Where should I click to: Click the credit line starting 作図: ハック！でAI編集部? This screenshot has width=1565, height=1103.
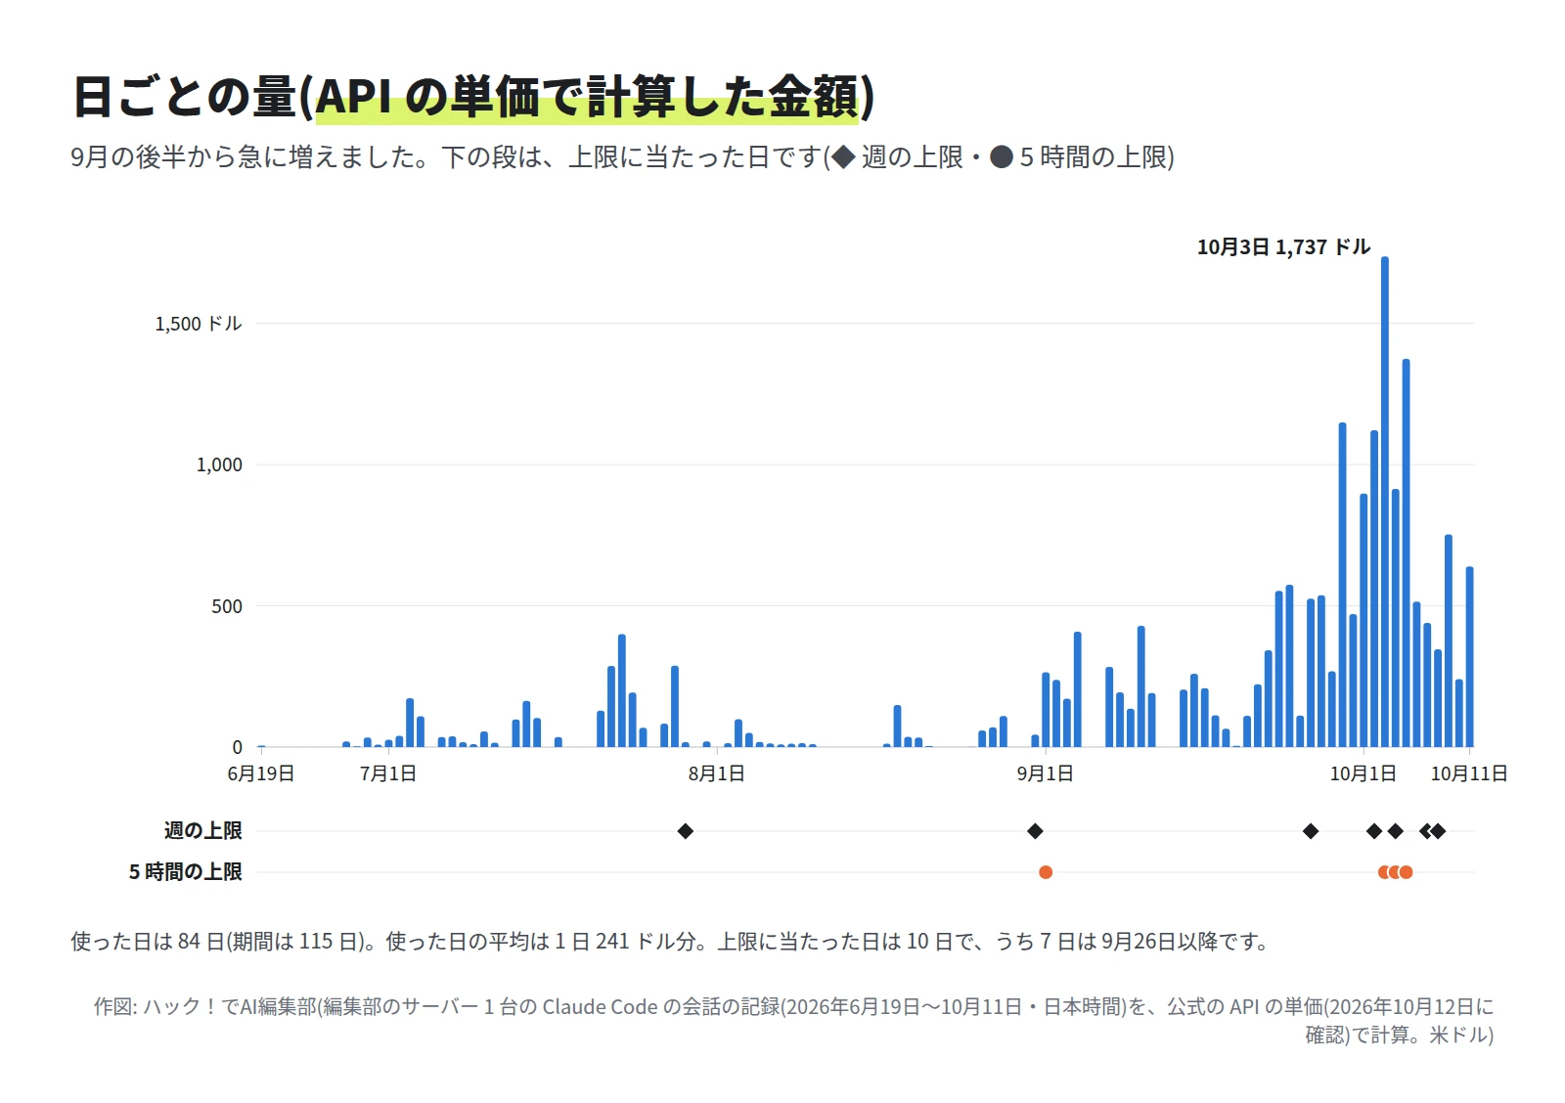pos(794,1020)
